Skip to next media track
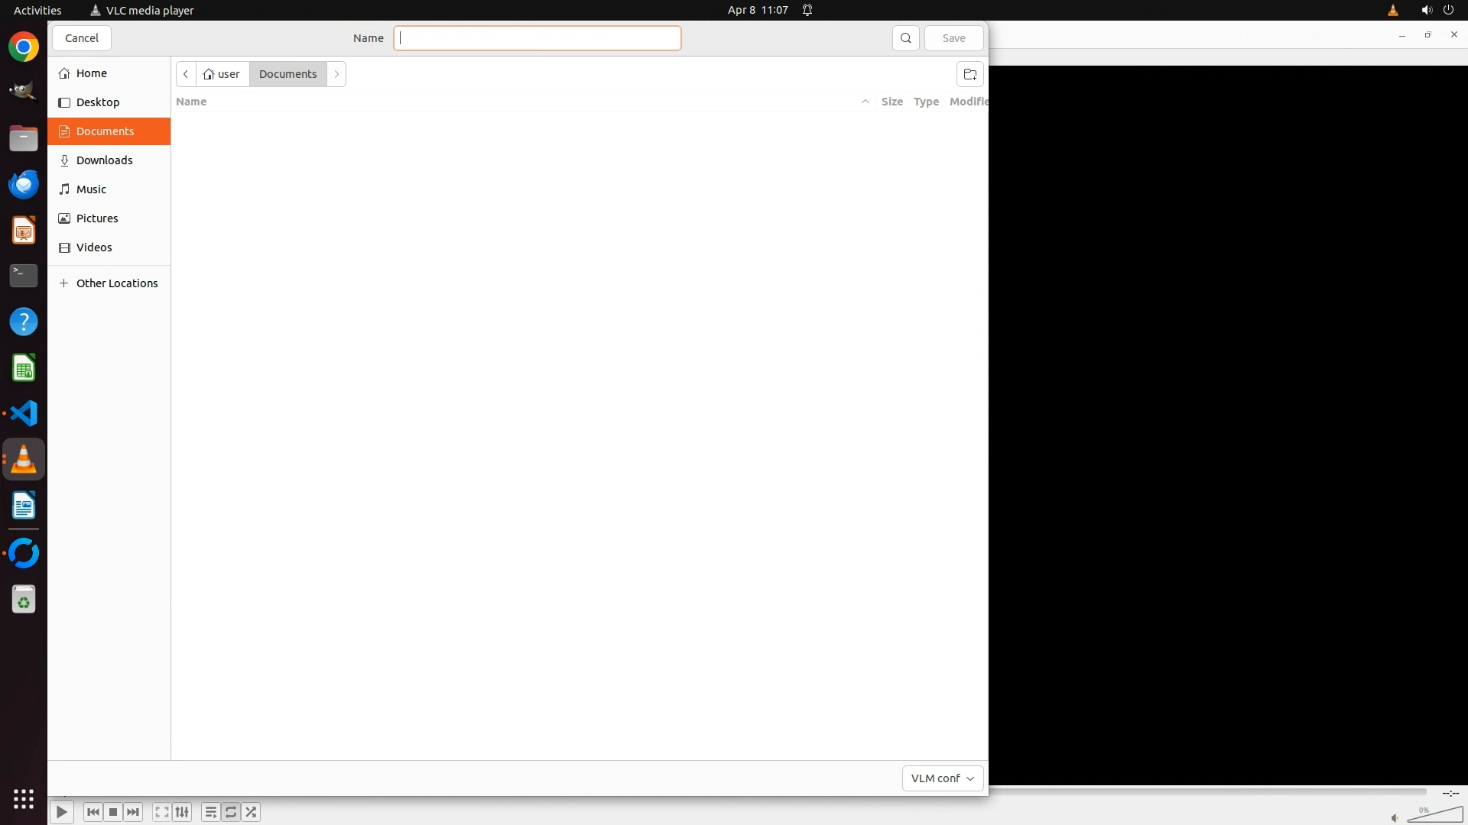The image size is (1468, 825). [x=133, y=812]
